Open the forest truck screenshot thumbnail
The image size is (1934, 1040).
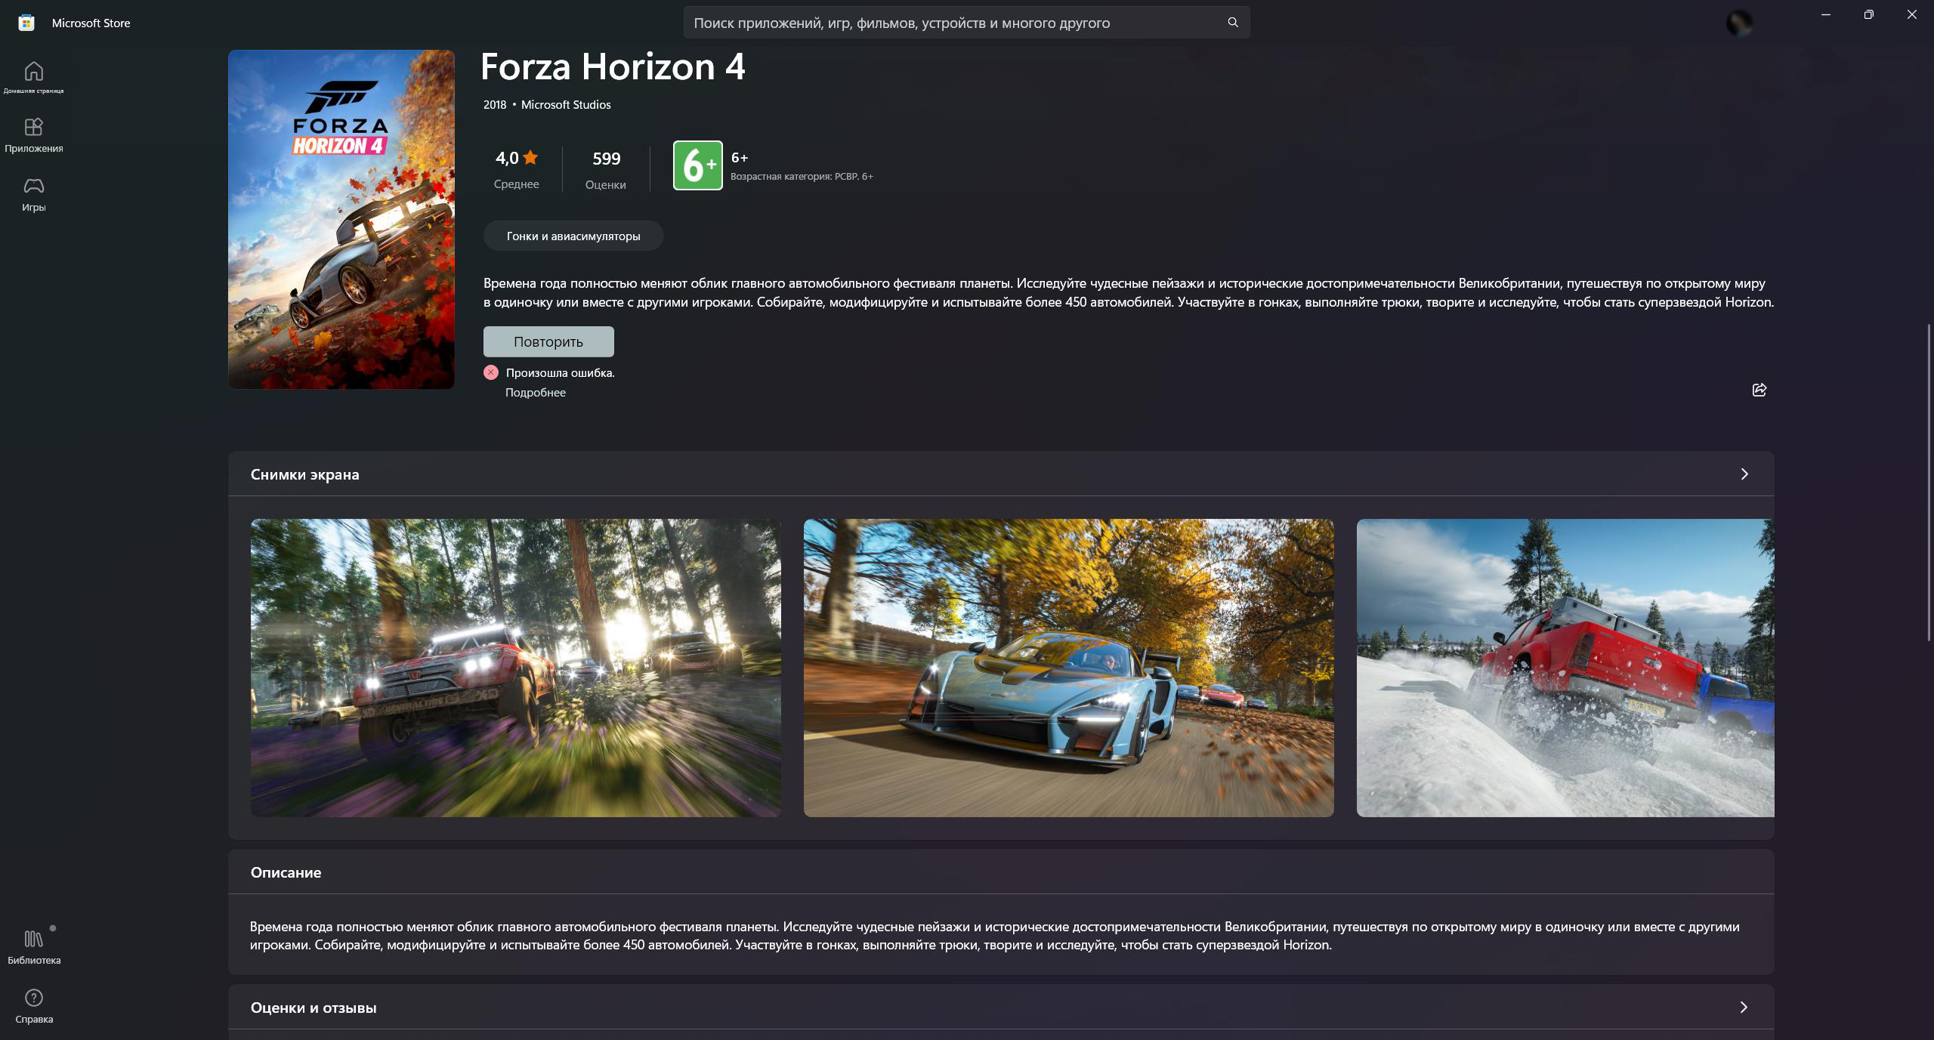[x=515, y=667]
